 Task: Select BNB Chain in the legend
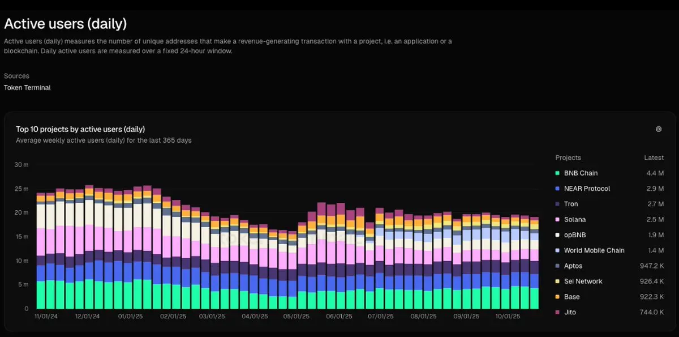581,173
